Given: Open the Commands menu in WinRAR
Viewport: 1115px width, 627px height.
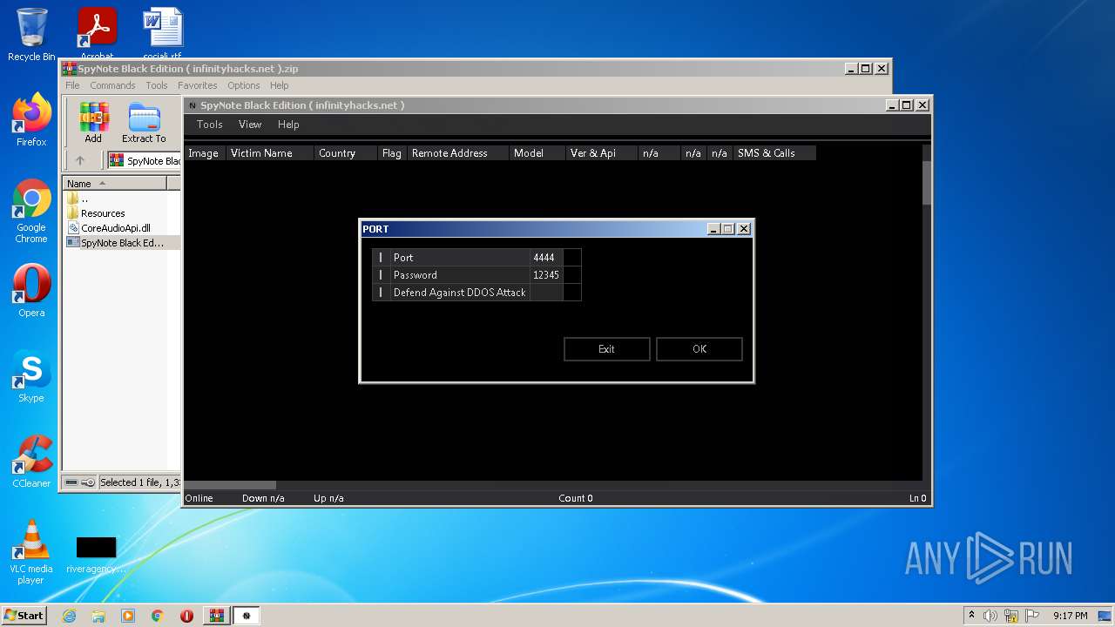Looking at the screenshot, I should point(112,85).
